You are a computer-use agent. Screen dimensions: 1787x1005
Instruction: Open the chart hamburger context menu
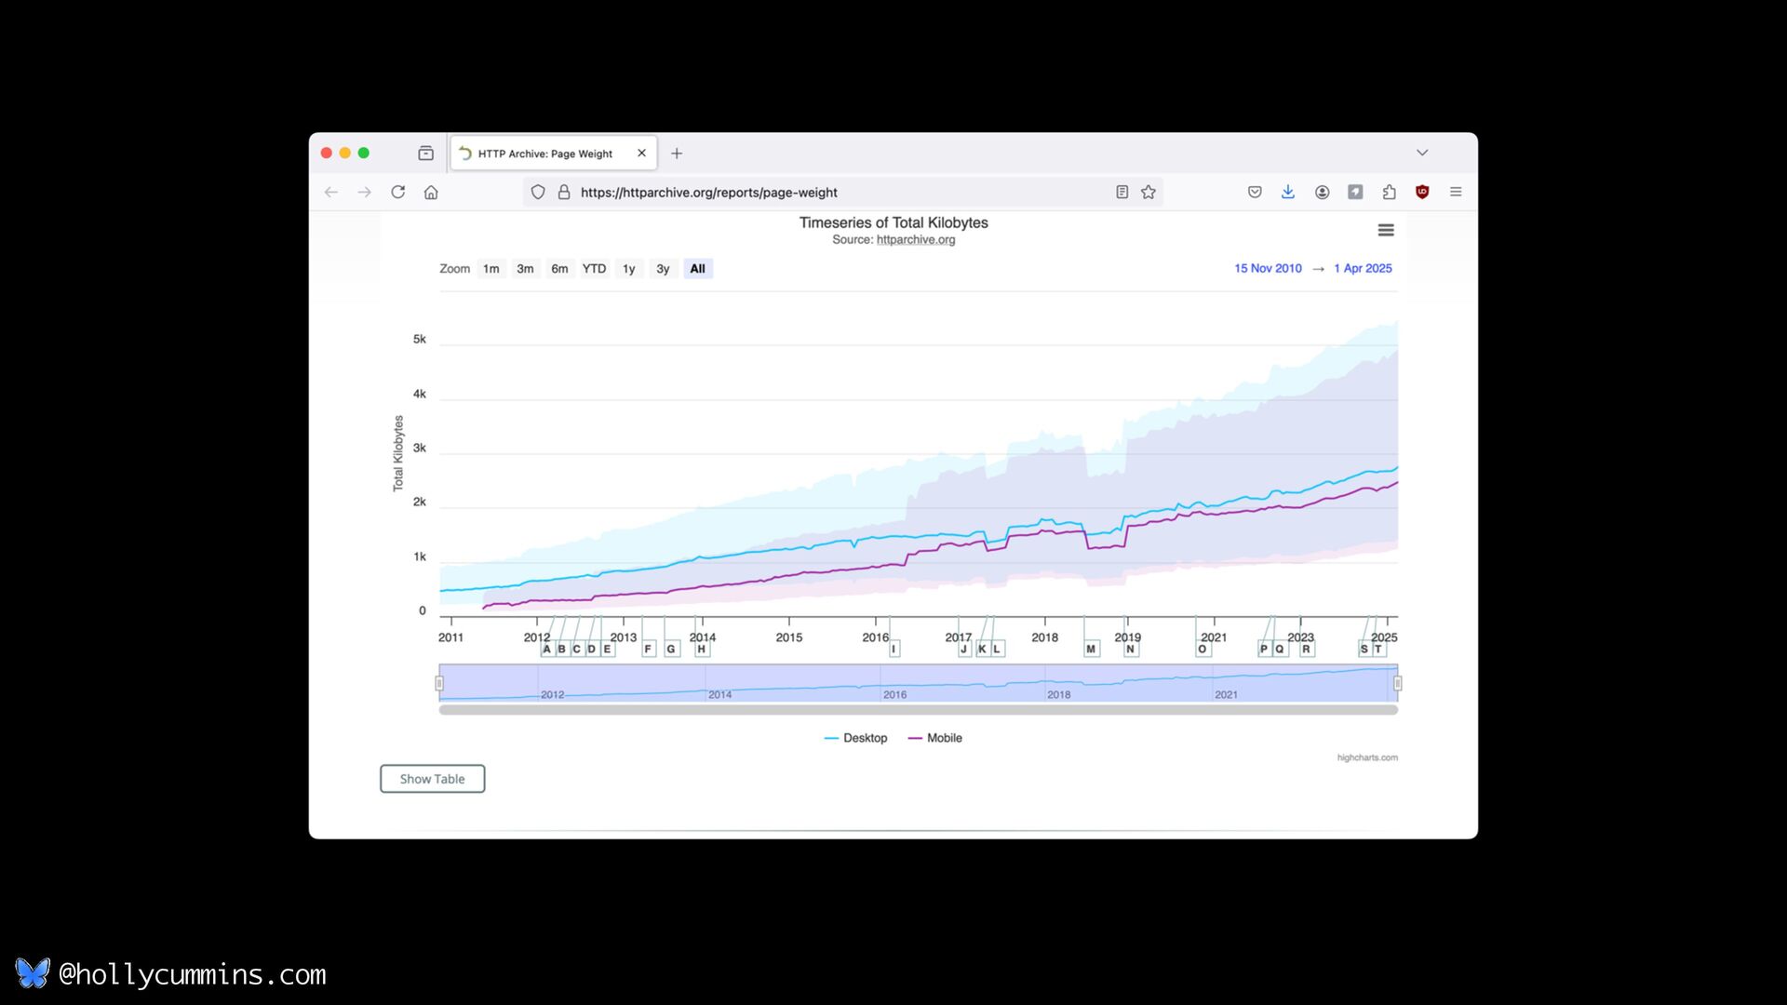(1386, 230)
